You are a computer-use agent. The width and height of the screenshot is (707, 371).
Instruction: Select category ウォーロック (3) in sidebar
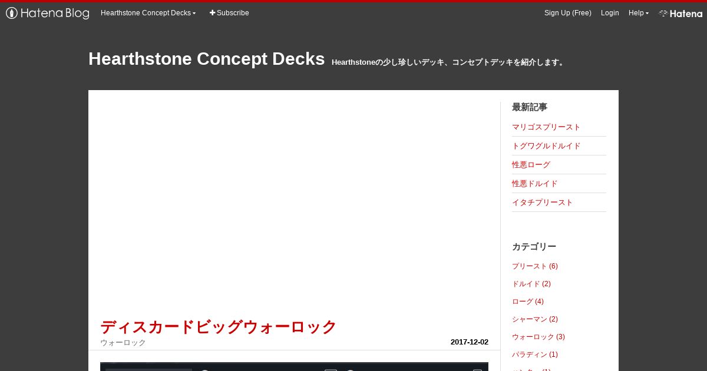tap(538, 337)
